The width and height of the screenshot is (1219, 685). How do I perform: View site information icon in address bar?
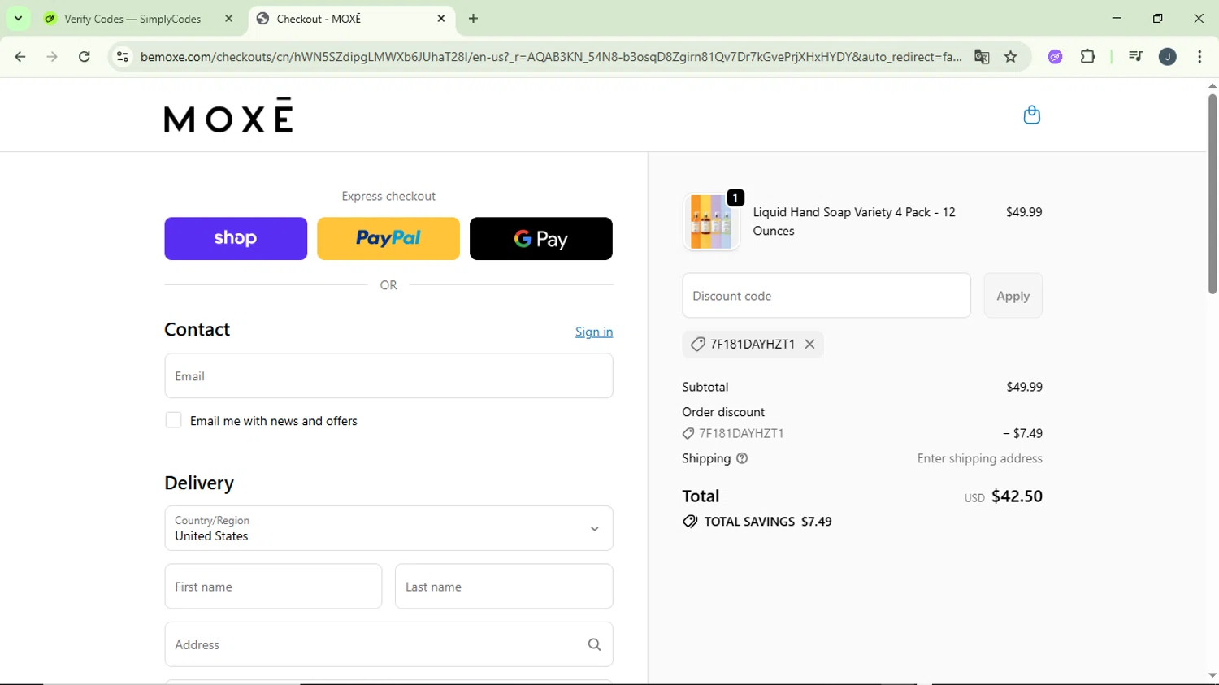click(123, 56)
